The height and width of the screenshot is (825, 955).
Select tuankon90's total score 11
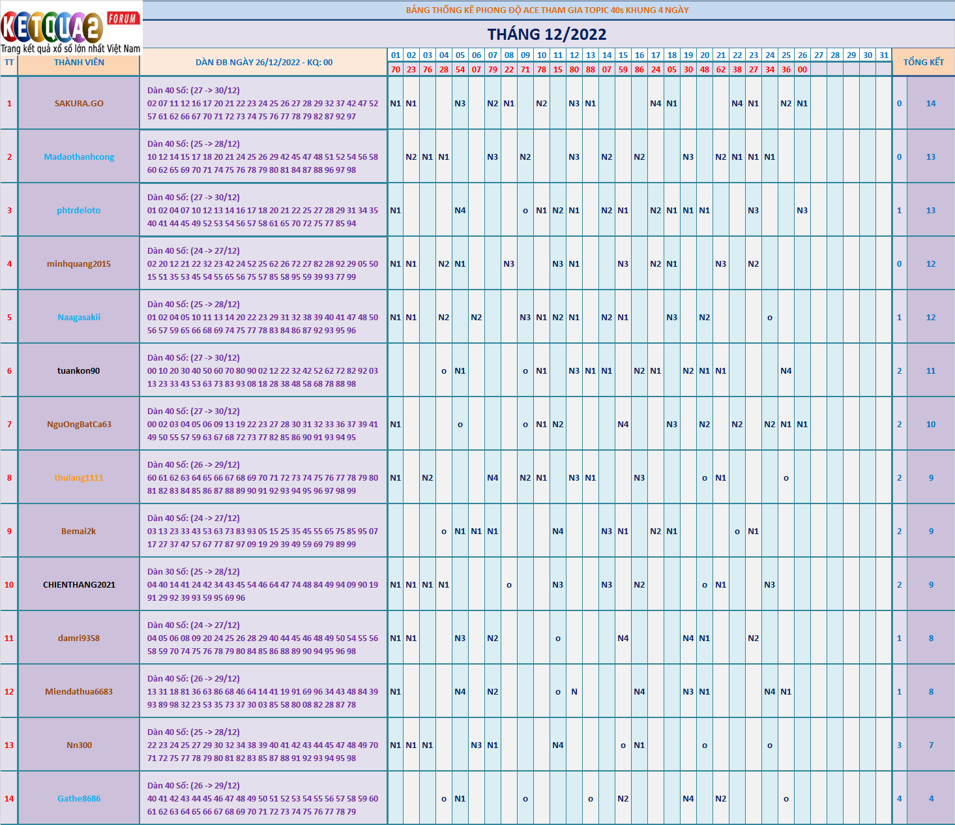931,370
